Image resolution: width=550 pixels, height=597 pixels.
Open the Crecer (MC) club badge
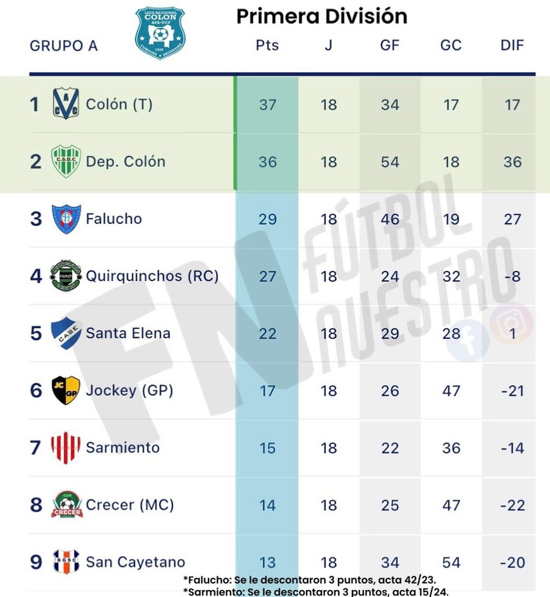click(x=66, y=505)
